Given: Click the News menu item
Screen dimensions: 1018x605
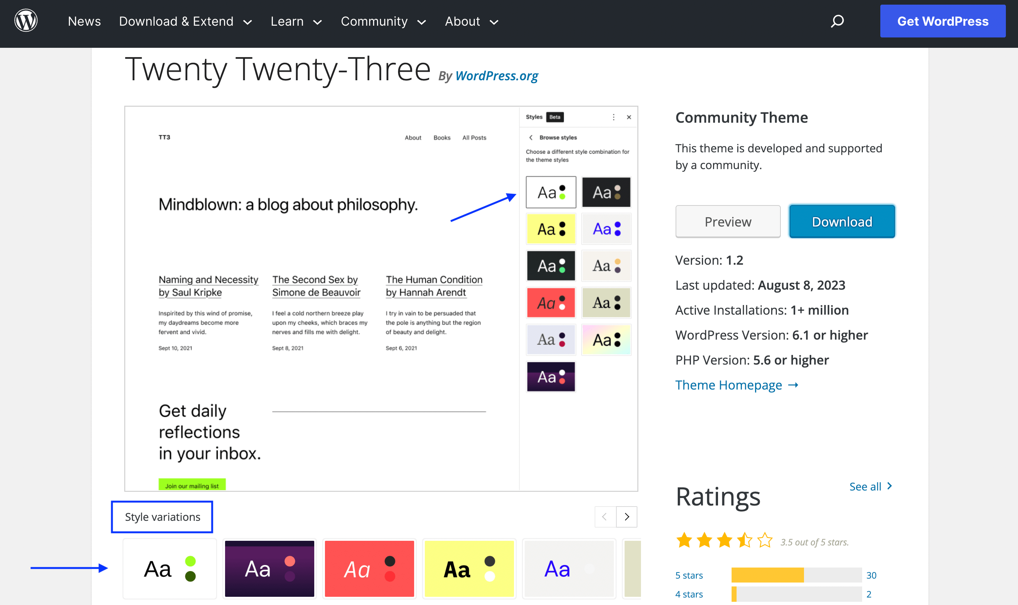Looking at the screenshot, I should click(x=84, y=21).
